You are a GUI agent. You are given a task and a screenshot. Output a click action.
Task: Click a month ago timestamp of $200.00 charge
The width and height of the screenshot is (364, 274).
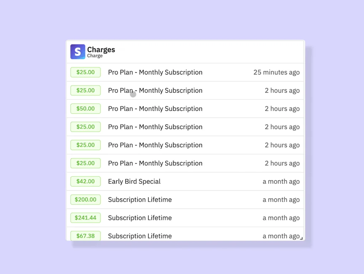tap(281, 200)
